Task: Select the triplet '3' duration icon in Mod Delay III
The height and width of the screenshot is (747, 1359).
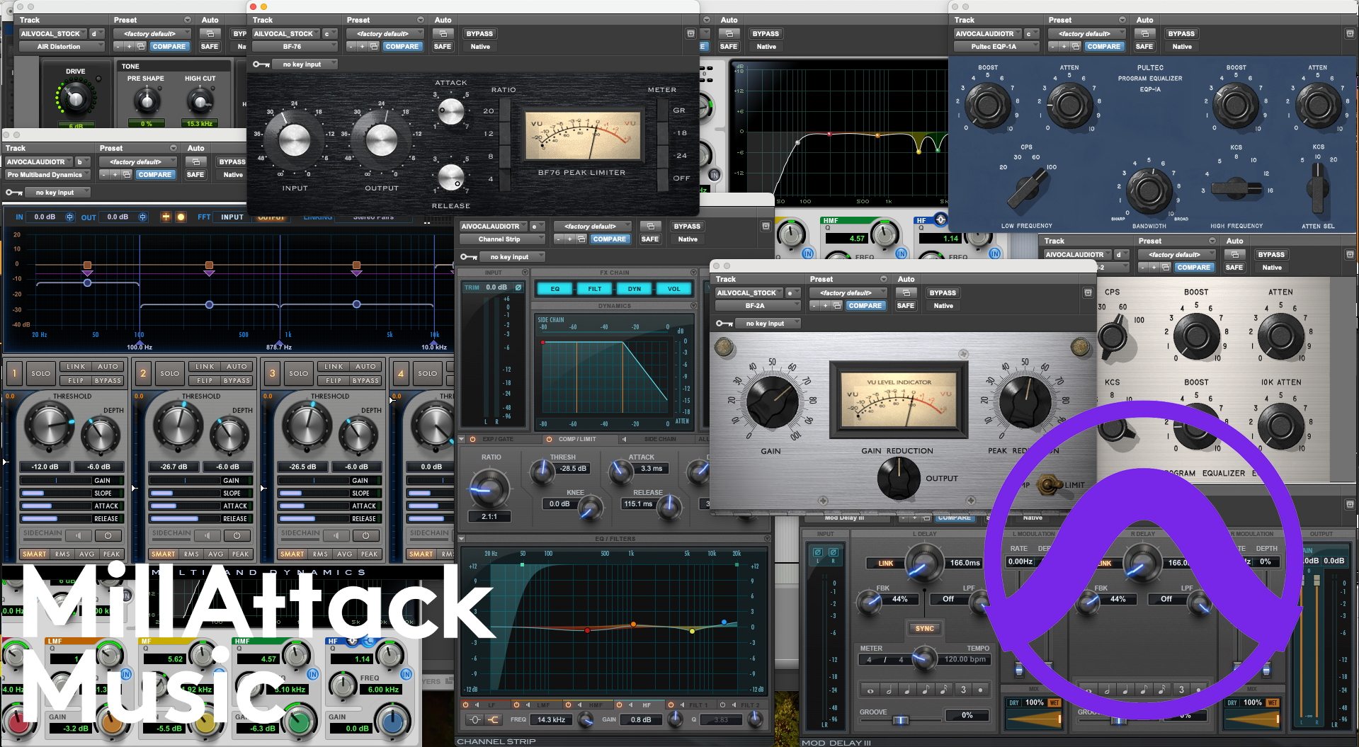Action: [963, 690]
